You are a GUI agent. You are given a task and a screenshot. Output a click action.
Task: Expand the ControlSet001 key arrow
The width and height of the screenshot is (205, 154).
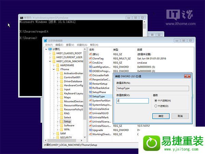coord(57,77)
